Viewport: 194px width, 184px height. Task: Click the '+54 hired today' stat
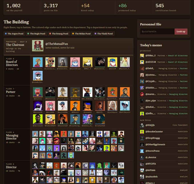click(97, 7)
